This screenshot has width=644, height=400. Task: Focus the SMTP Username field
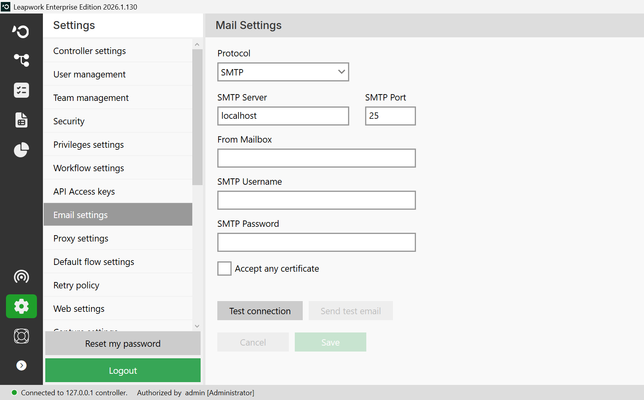[x=317, y=200]
